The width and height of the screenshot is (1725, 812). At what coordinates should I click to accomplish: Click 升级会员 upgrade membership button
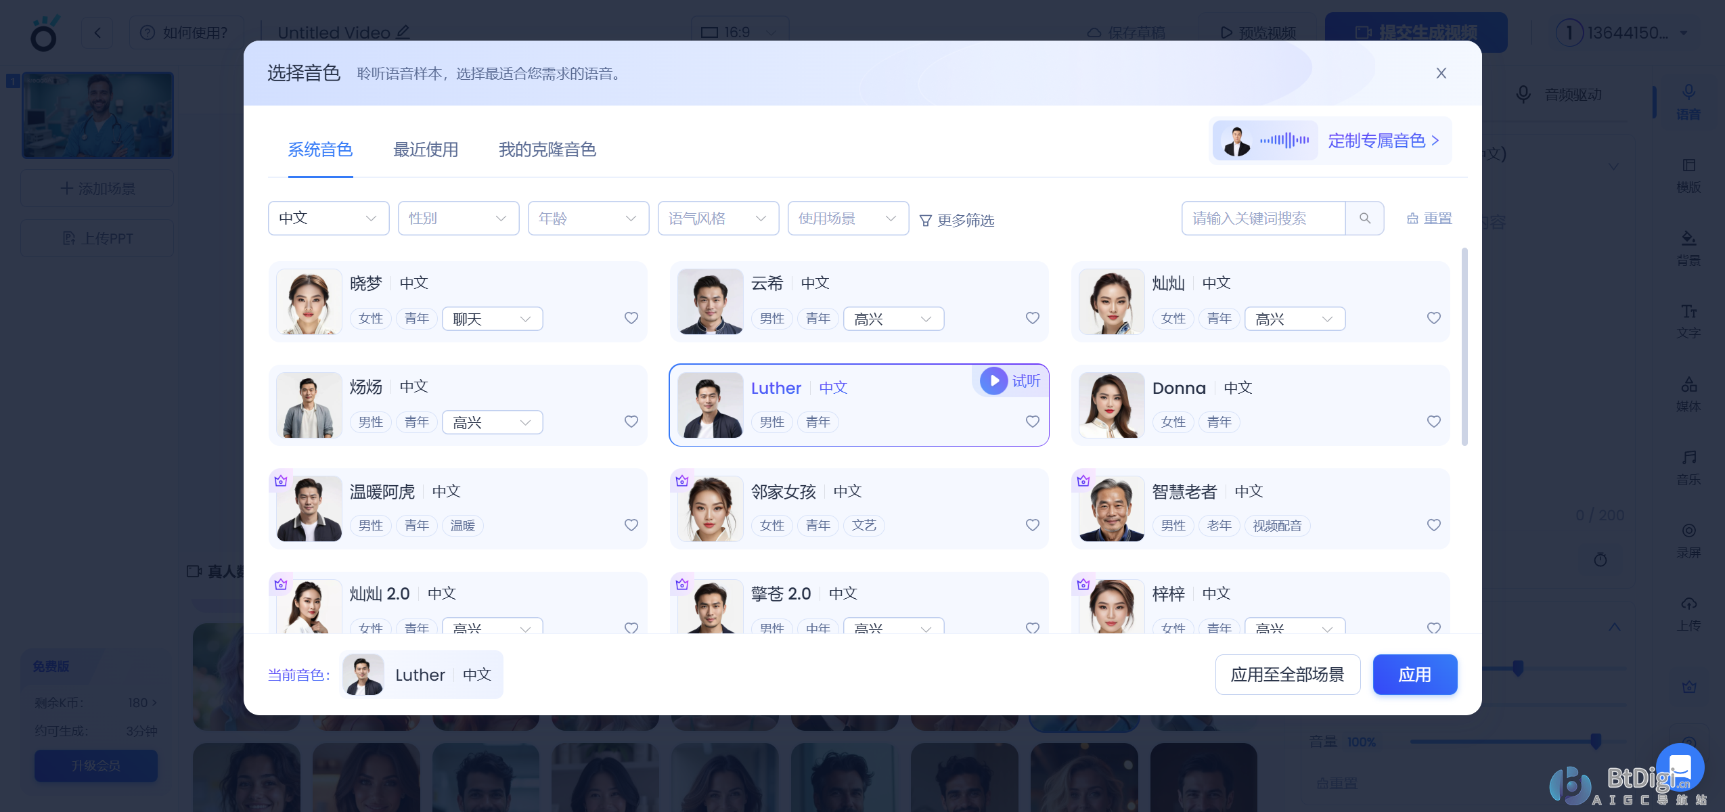pyautogui.click(x=96, y=765)
